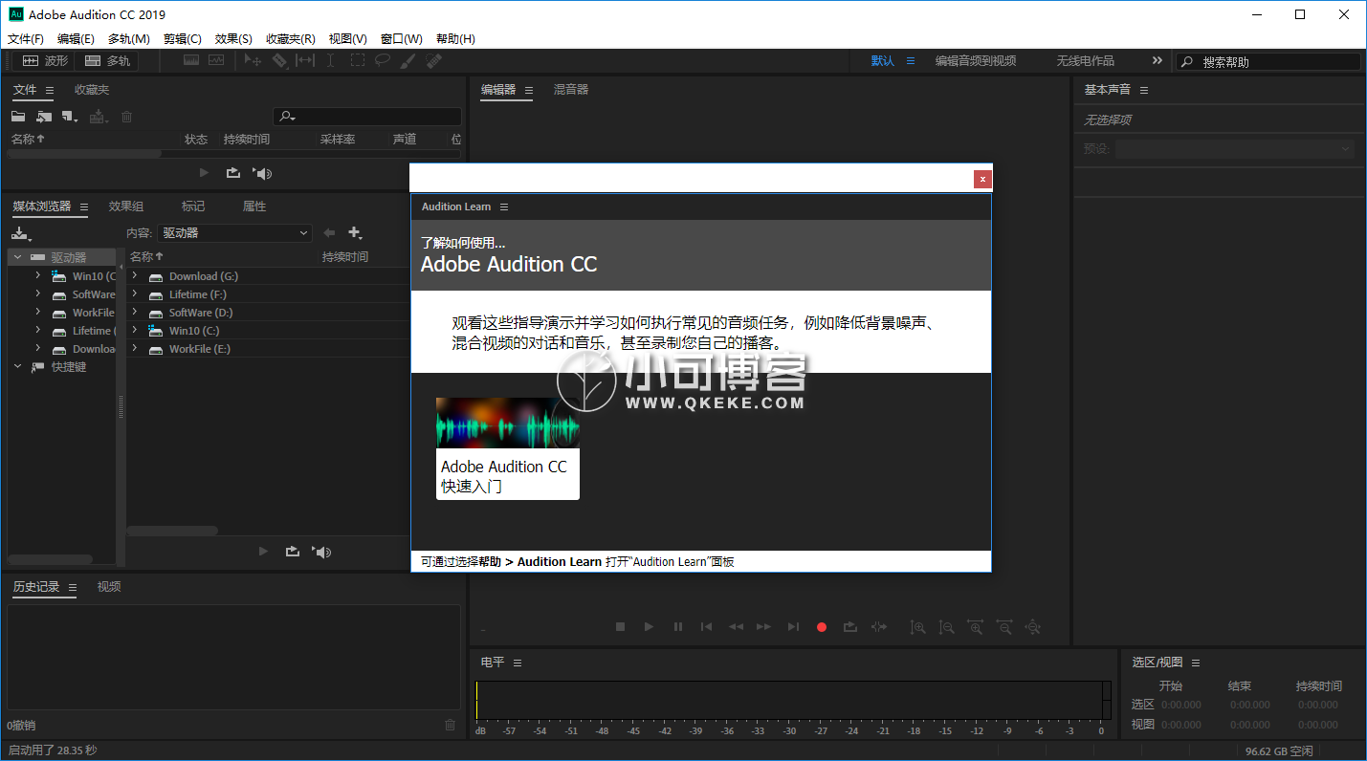The image size is (1367, 761).
Task: Collapse the 驱动器 tree node
Action: (17, 257)
